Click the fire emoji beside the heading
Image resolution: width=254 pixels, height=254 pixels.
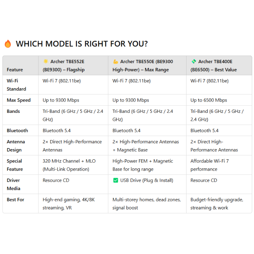pos(8,44)
